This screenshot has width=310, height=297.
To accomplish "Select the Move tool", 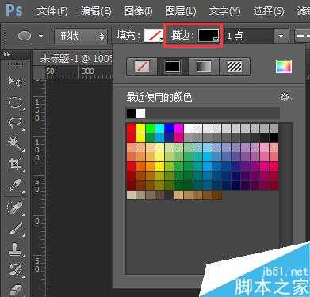I will pyautogui.click(x=15, y=82).
